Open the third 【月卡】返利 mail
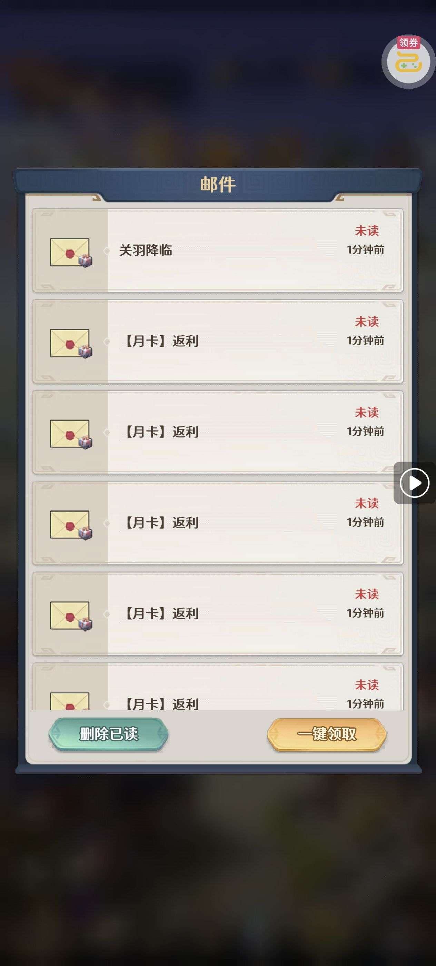This screenshot has height=966, width=436. [160, 523]
